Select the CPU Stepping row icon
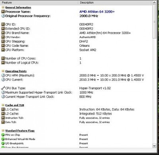This screenshot has height=155, width=159. [x=3, y=41]
